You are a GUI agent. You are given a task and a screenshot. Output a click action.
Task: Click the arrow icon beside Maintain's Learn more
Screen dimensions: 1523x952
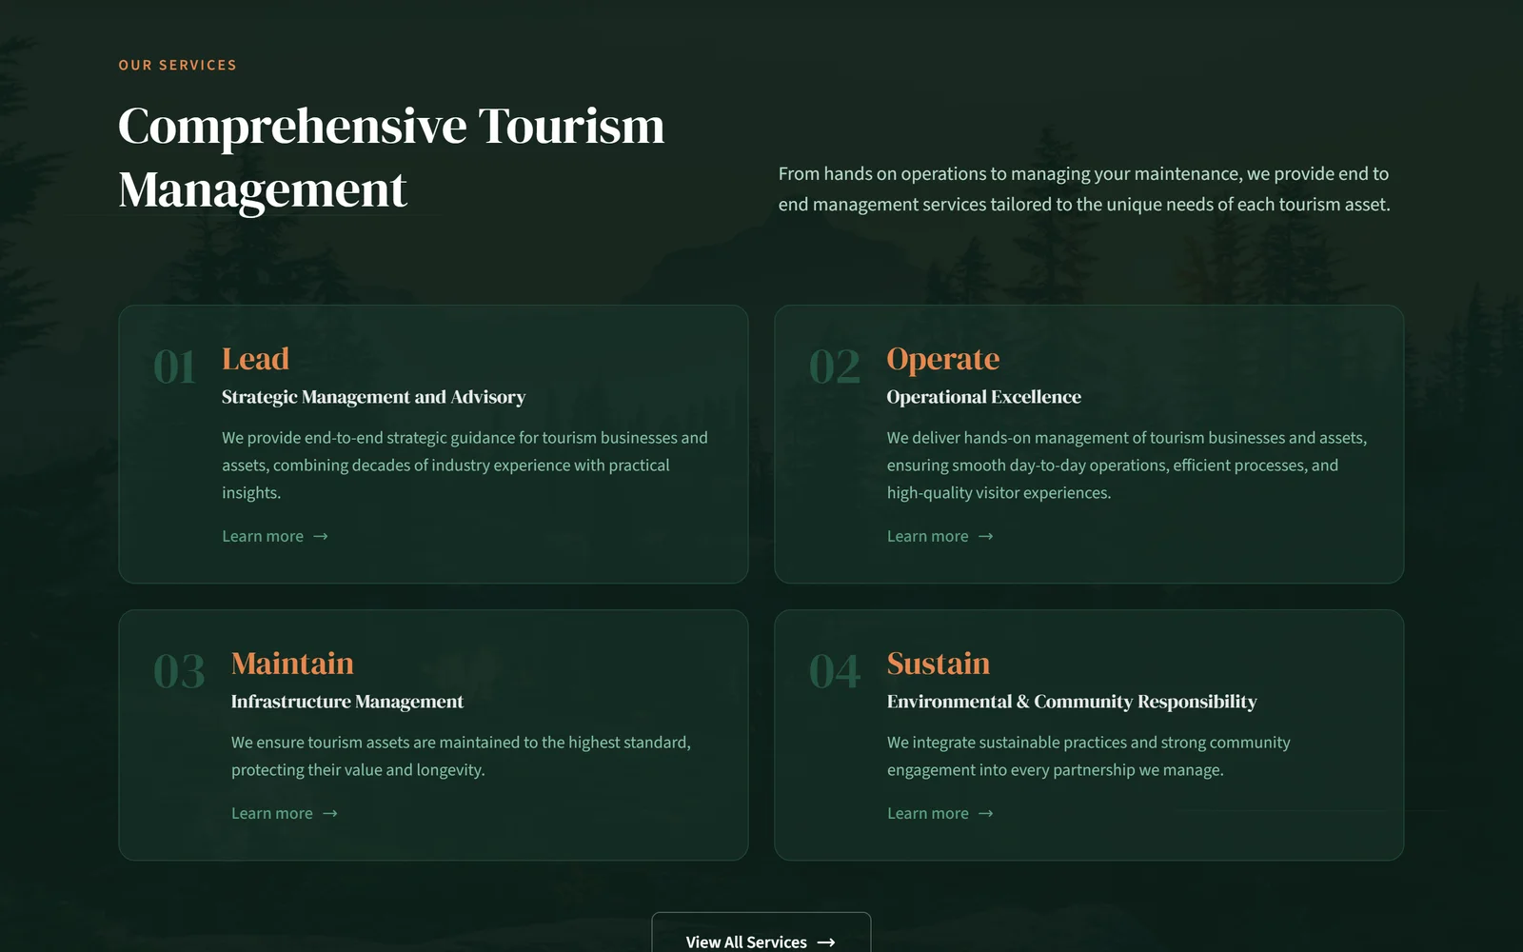[x=330, y=814]
